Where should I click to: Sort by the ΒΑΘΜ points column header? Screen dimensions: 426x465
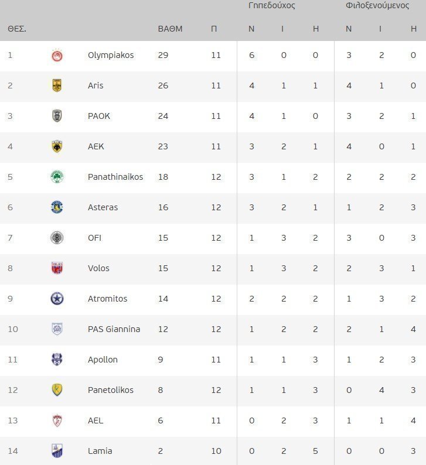[x=171, y=29]
